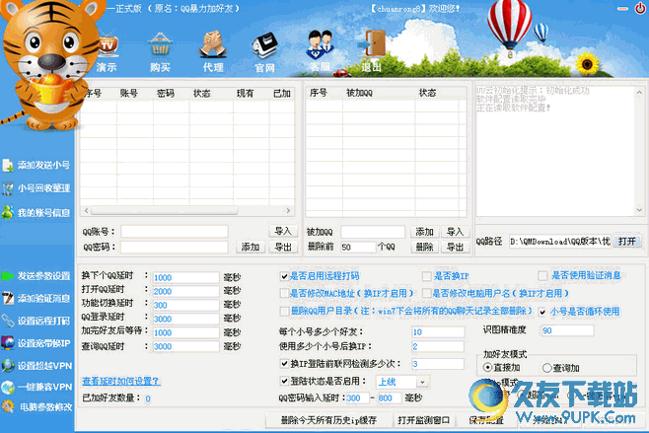The image size is (649, 433).
Task: Click 被加QQ column header
Action: pyautogui.click(x=359, y=93)
